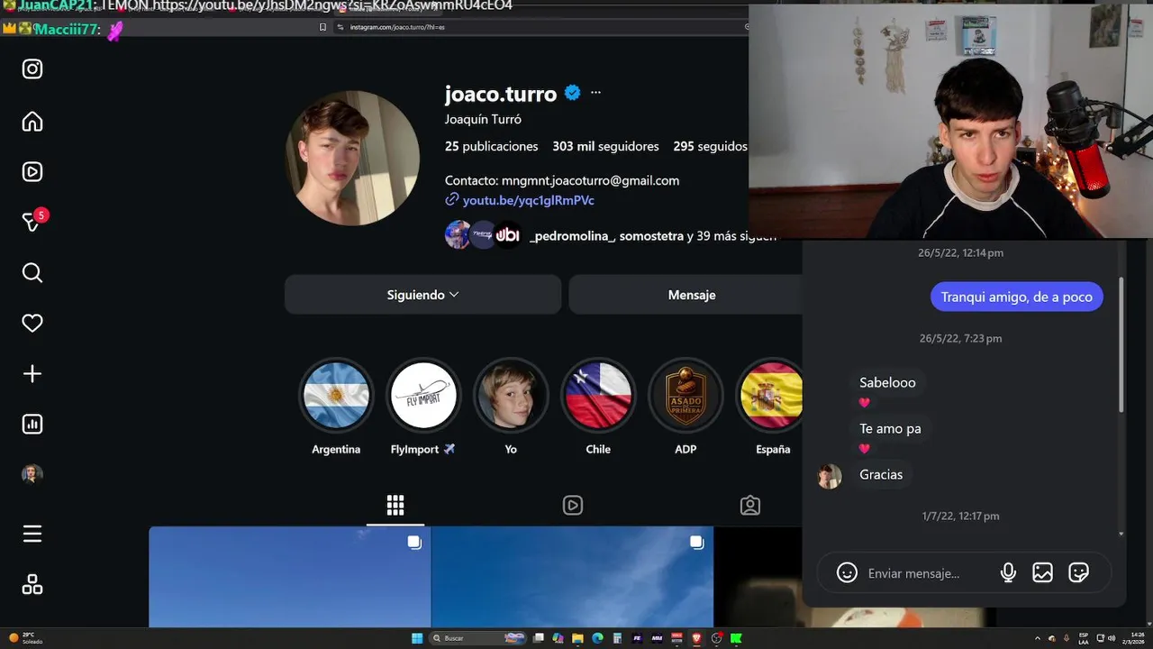Attach an image in the chat
1153x649 pixels.
coord(1042,572)
